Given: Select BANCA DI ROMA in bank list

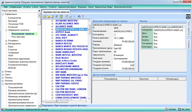Looking at the screenshot, I should [64, 41].
